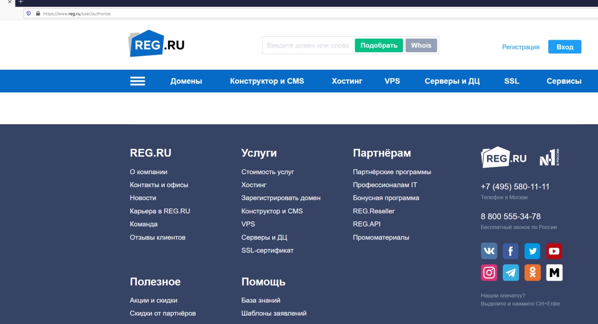Click the Полезное footer heading
This screenshot has height=324, width=598.
click(155, 282)
